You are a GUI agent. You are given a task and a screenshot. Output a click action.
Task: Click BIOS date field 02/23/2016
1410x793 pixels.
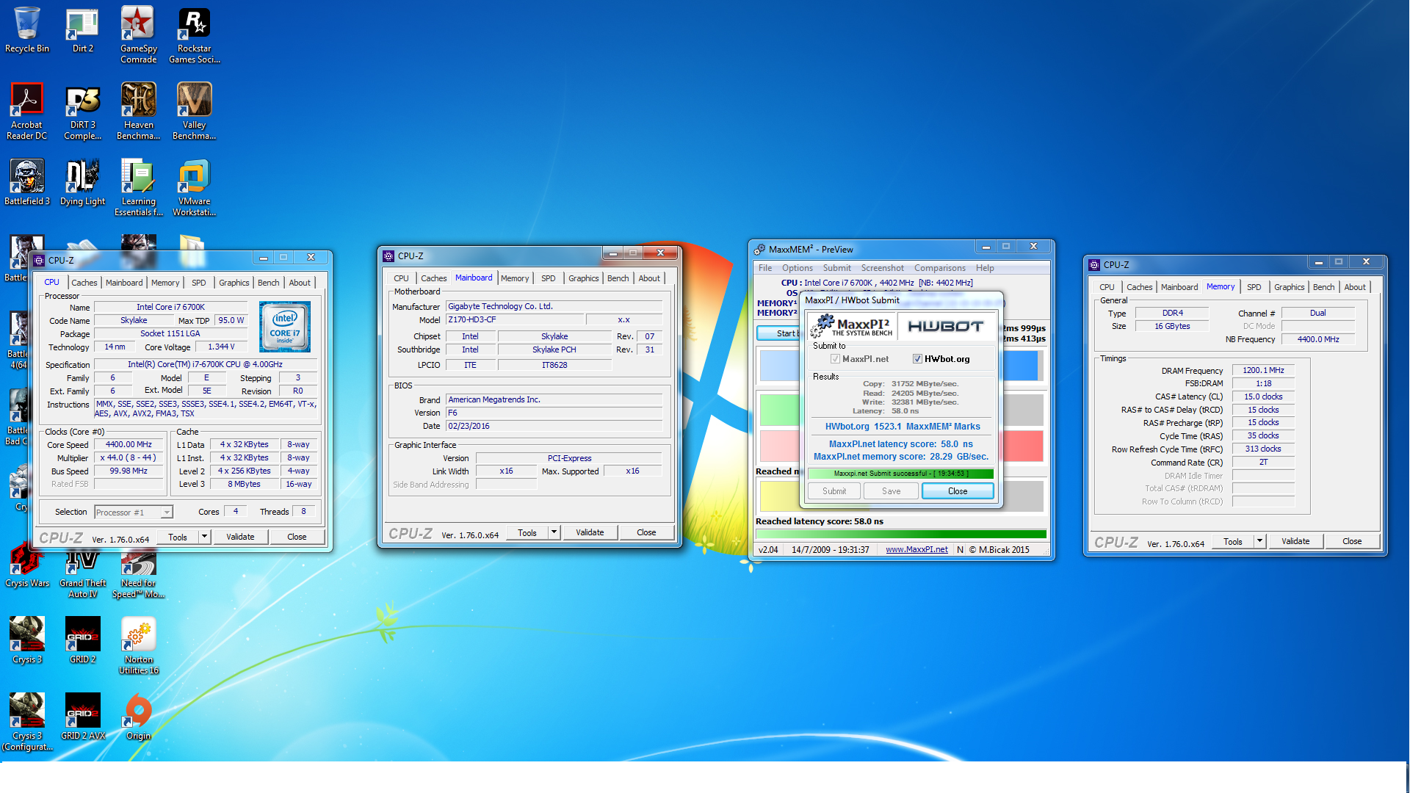click(554, 426)
